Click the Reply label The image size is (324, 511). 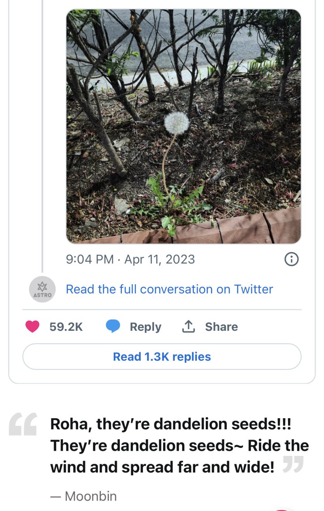(145, 327)
